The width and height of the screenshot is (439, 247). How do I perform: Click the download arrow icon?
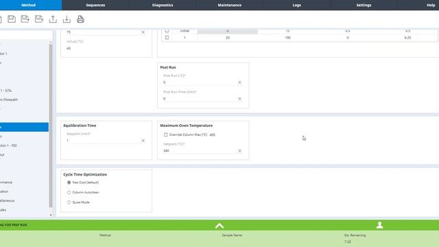point(67,19)
